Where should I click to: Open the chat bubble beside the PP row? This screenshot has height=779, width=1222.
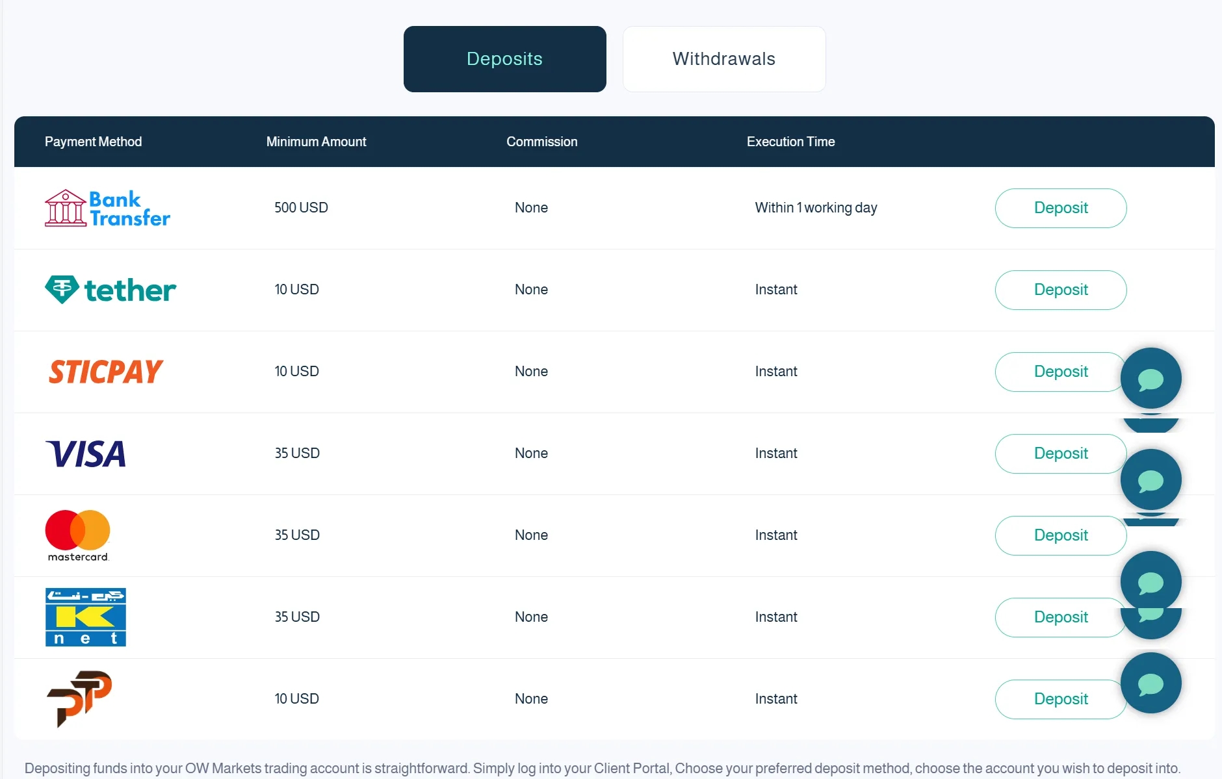[x=1150, y=683]
